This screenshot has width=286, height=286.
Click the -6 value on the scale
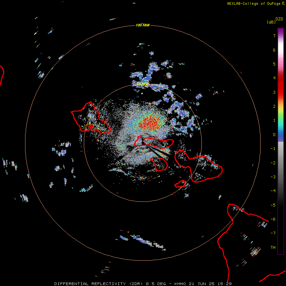click(x=273, y=219)
